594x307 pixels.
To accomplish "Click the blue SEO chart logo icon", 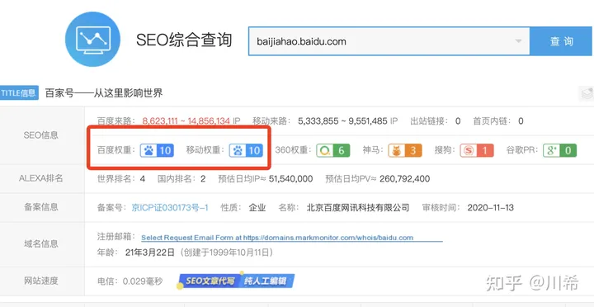I will 92,40.
